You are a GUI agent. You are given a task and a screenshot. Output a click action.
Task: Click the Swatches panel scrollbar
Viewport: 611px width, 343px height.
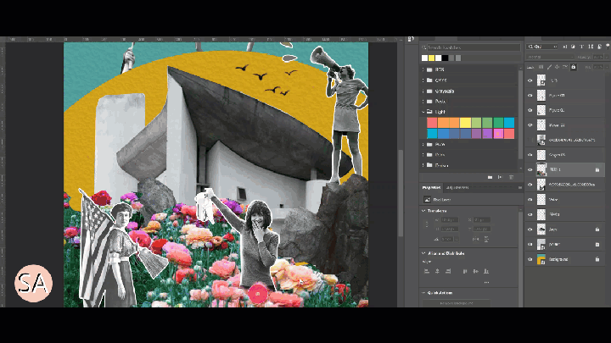pyautogui.click(x=520, y=113)
